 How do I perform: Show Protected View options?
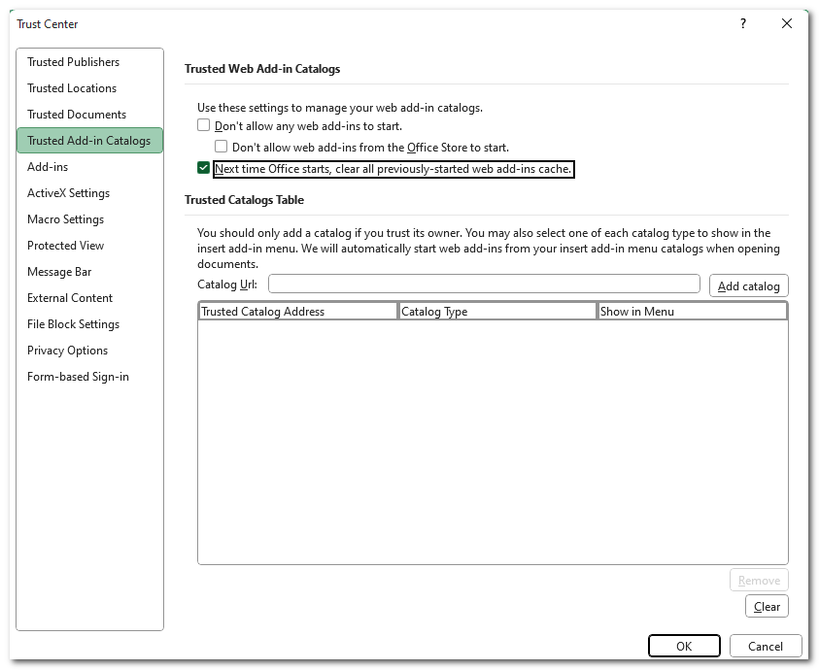pyautogui.click(x=65, y=246)
